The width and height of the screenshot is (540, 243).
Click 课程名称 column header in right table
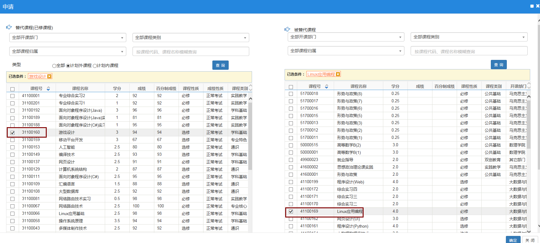(358, 87)
